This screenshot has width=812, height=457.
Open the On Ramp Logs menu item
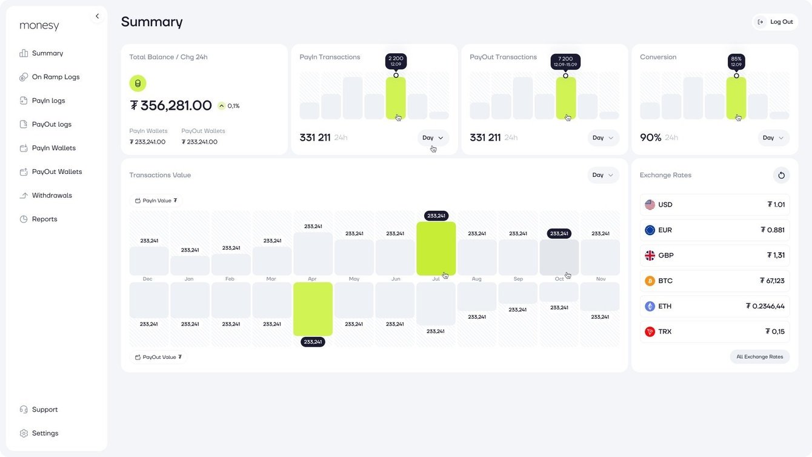[x=55, y=77]
